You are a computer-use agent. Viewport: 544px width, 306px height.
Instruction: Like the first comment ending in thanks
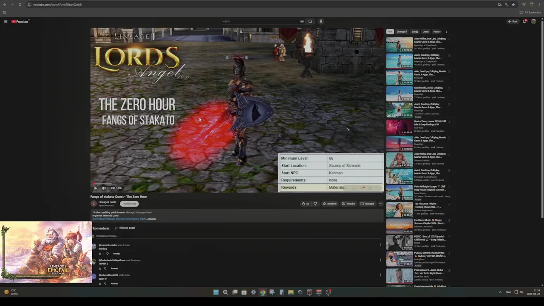(x=100, y=253)
